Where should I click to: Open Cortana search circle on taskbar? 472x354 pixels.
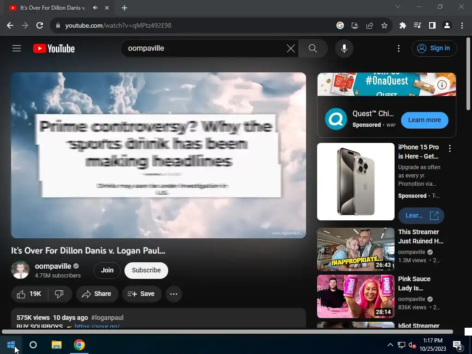[x=33, y=345]
